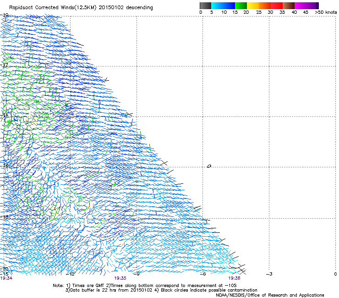Click the brown 35–40 knots color segment
339x298 pixels.
coord(289,6)
